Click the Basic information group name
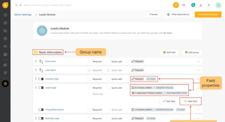Screen dimensions: 225x122 (x=50, y=52)
